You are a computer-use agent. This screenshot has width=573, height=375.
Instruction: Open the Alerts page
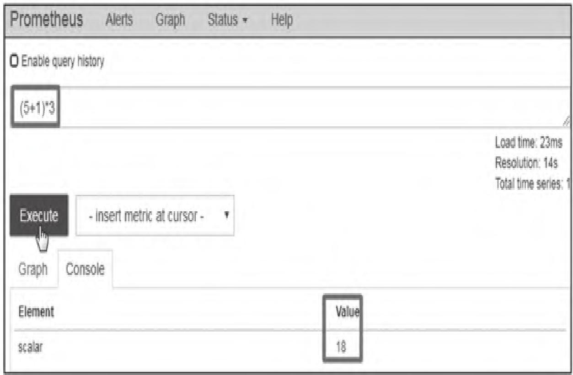(121, 20)
